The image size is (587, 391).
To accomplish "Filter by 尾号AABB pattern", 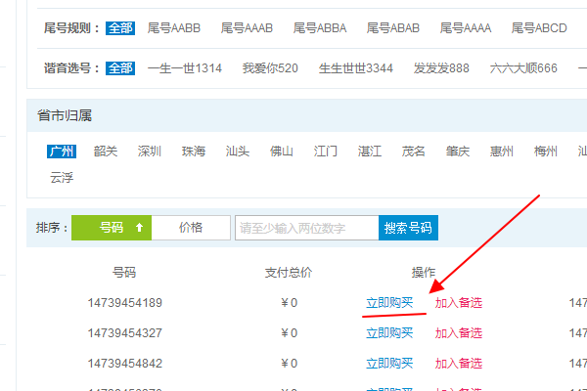I will (x=173, y=28).
